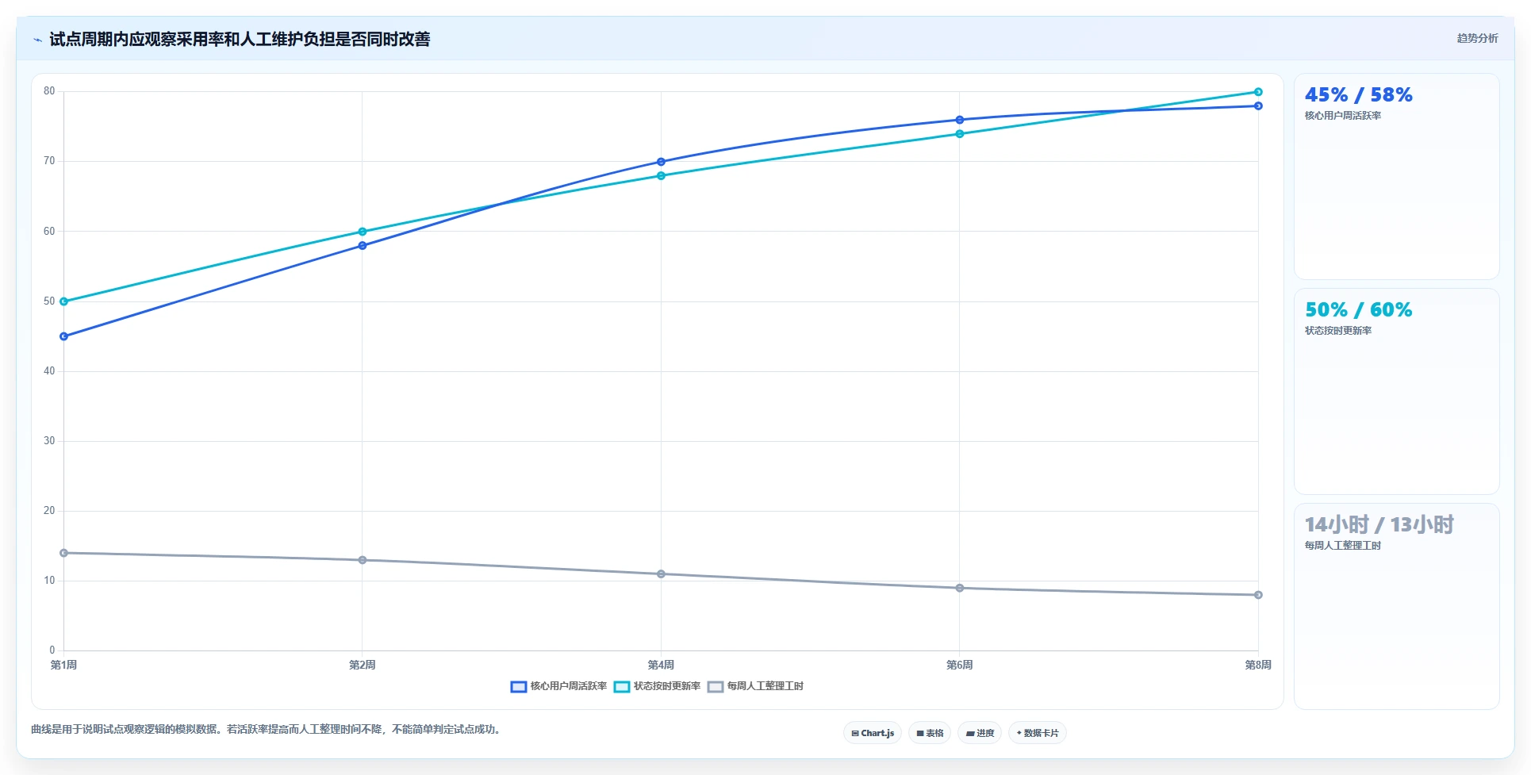Screen dimensions: 1531x775
Task: Click the 核心用户周活跃率 card caption
Action: tap(1343, 116)
